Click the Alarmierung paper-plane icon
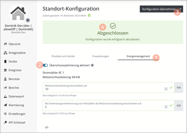 (x=5, y=105)
